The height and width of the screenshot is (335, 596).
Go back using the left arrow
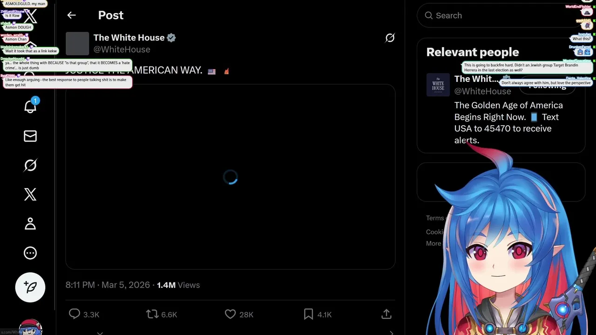point(71,15)
